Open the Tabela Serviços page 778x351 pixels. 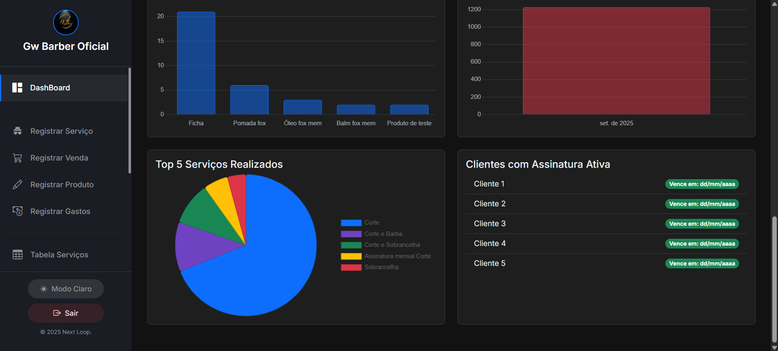59,255
